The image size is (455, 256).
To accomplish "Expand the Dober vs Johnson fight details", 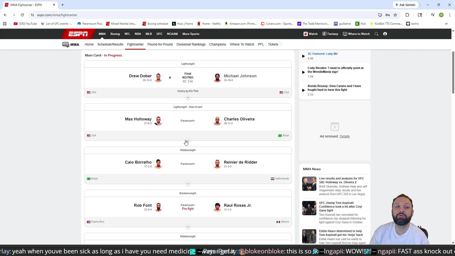I will point(188,97).
